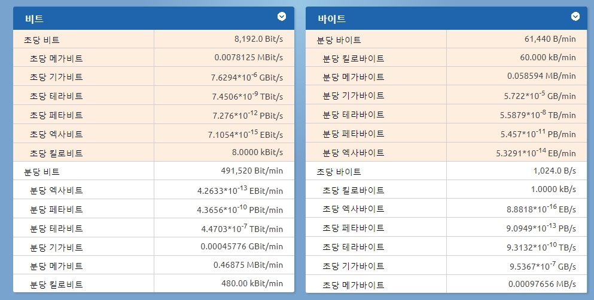Select the 분당 기가바이트 row label

click(x=354, y=95)
